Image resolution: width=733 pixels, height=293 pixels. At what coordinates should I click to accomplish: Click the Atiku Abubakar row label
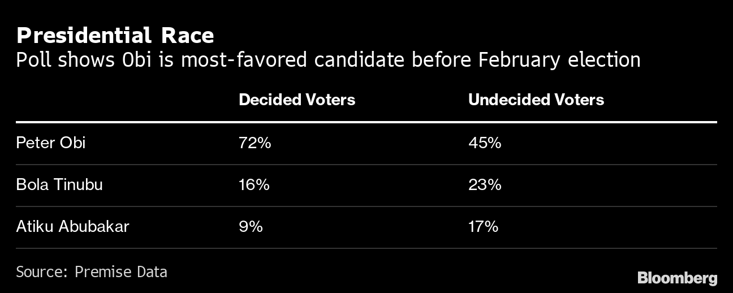point(72,226)
